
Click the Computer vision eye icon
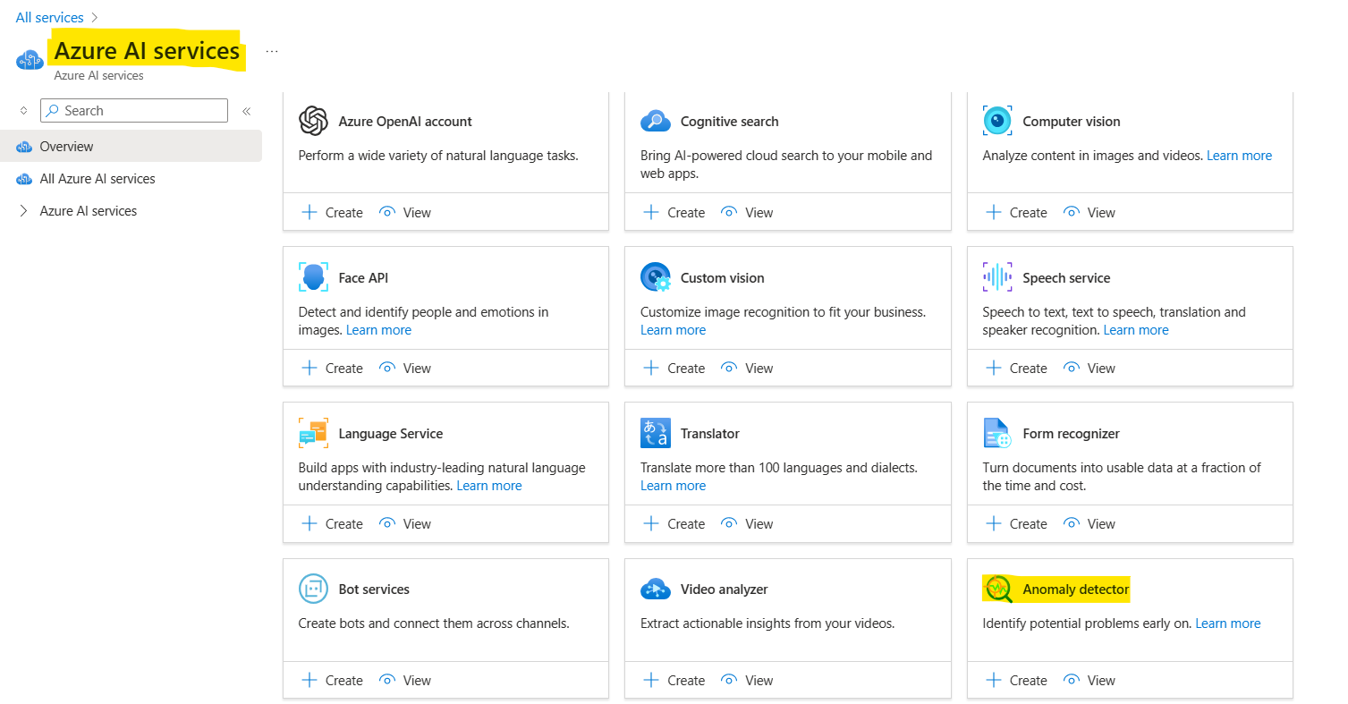pyautogui.click(x=997, y=121)
